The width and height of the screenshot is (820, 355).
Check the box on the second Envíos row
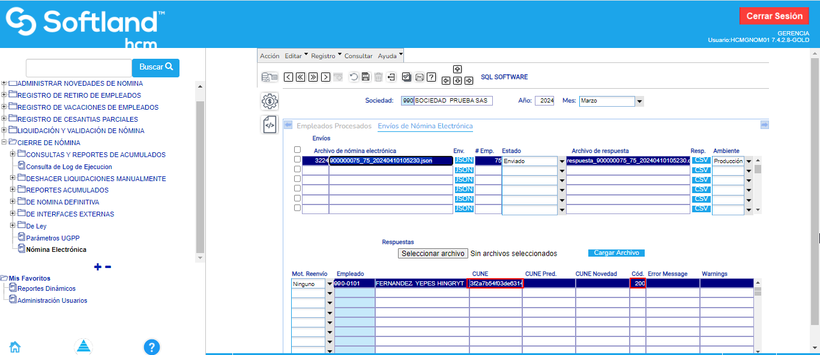coord(297,170)
